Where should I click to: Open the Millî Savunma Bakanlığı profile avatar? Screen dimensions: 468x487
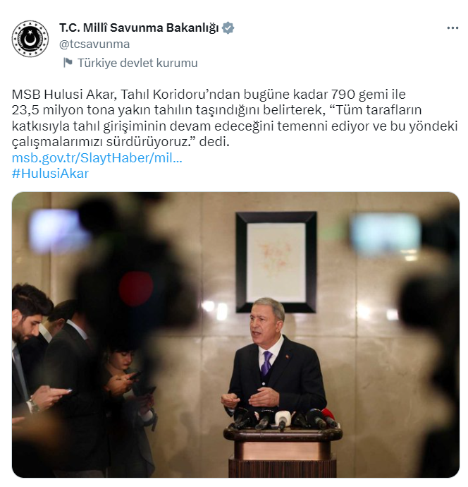click(x=30, y=39)
